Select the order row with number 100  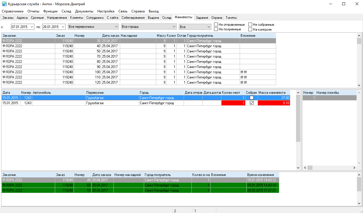tap(139, 72)
